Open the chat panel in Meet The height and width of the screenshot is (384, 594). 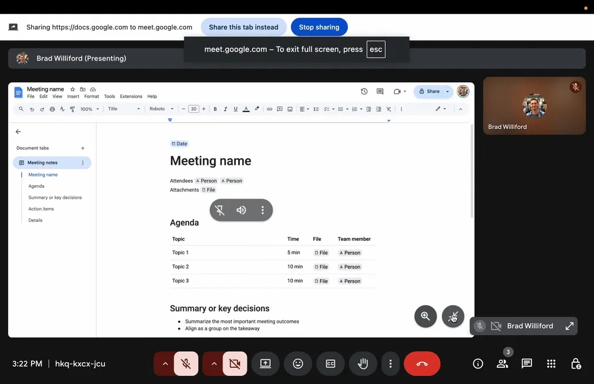(x=526, y=363)
